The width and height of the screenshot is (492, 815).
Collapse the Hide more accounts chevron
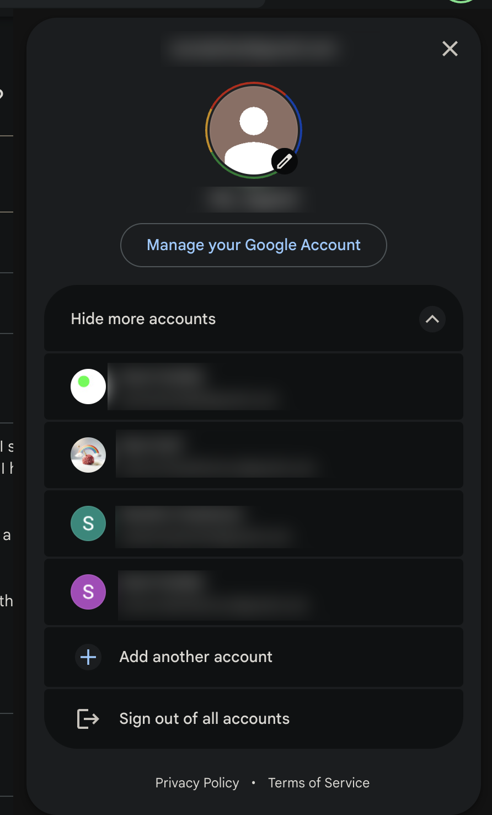pyautogui.click(x=432, y=319)
